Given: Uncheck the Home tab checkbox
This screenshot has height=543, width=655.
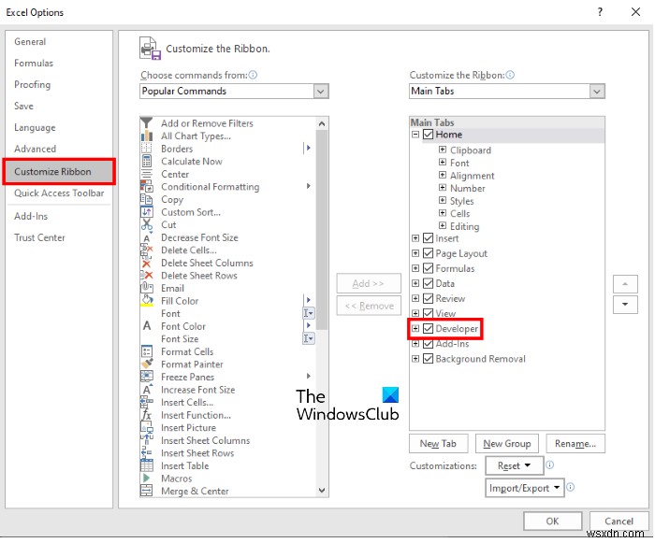Looking at the screenshot, I should point(428,135).
